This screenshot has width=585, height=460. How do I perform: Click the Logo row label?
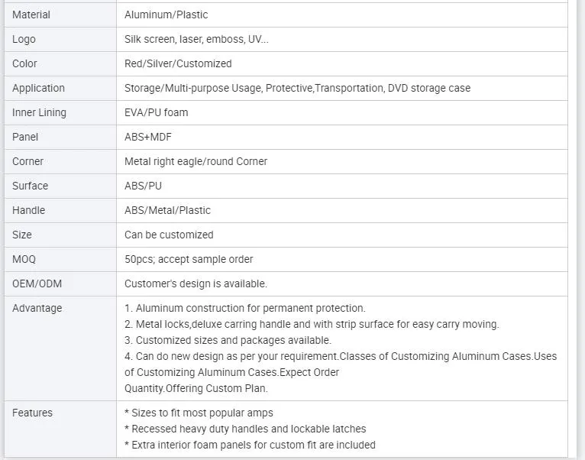[x=24, y=39]
